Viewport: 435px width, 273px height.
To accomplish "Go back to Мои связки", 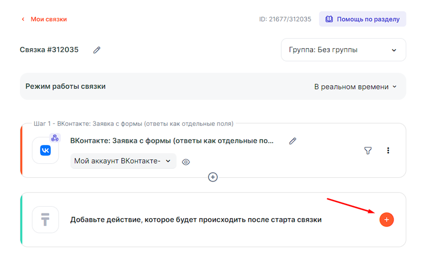I will [48, 19].
